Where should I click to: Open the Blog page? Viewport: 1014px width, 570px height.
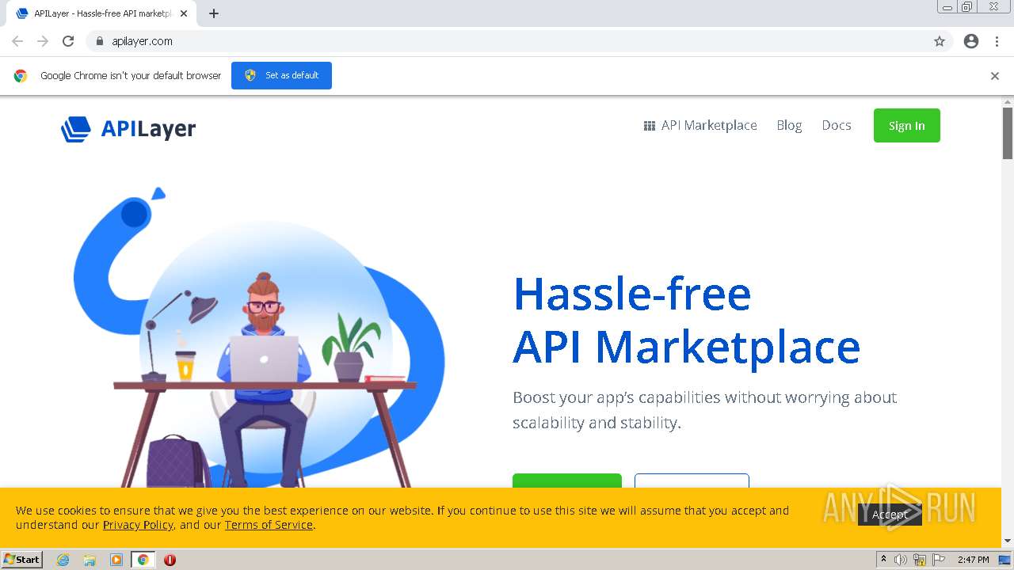[x=789, y=126]
